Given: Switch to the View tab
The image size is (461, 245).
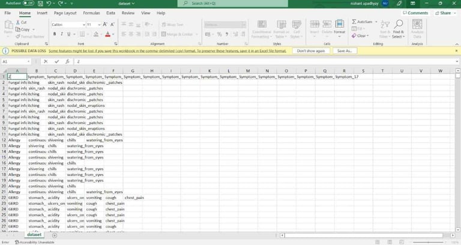Looking at the screenshot, I should (x=145, y=13).
